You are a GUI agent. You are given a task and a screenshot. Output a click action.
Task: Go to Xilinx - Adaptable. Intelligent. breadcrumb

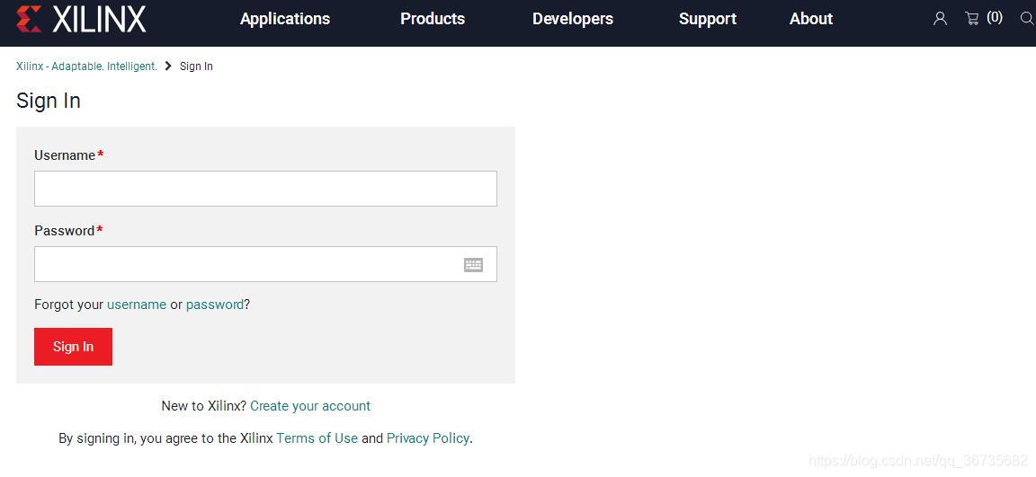click(86, 66)
